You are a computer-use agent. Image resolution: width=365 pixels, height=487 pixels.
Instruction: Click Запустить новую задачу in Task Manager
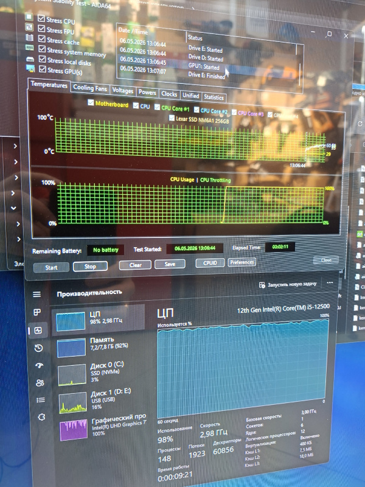288,284
